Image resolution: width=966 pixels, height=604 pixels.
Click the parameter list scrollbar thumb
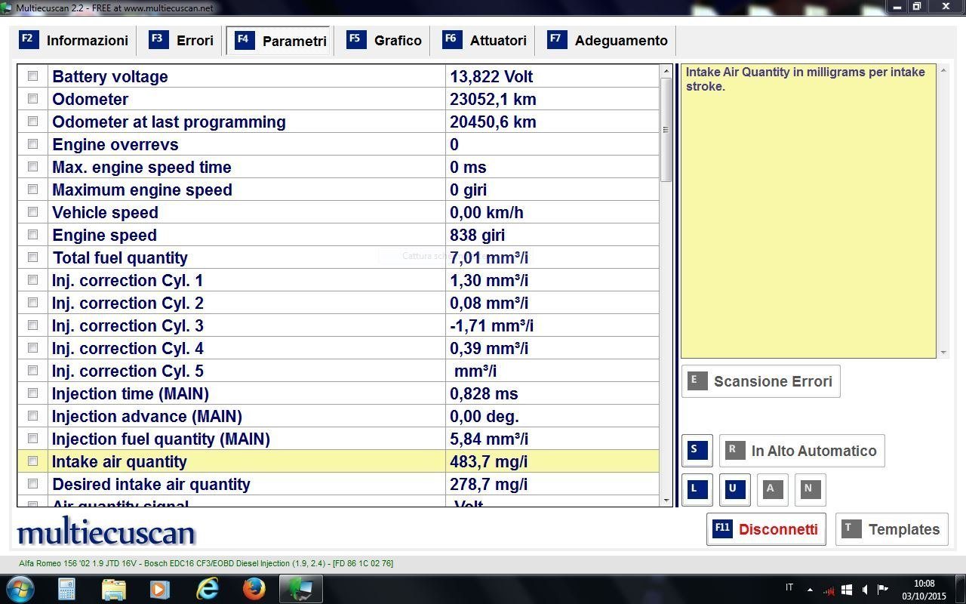[x=666, y=129]
